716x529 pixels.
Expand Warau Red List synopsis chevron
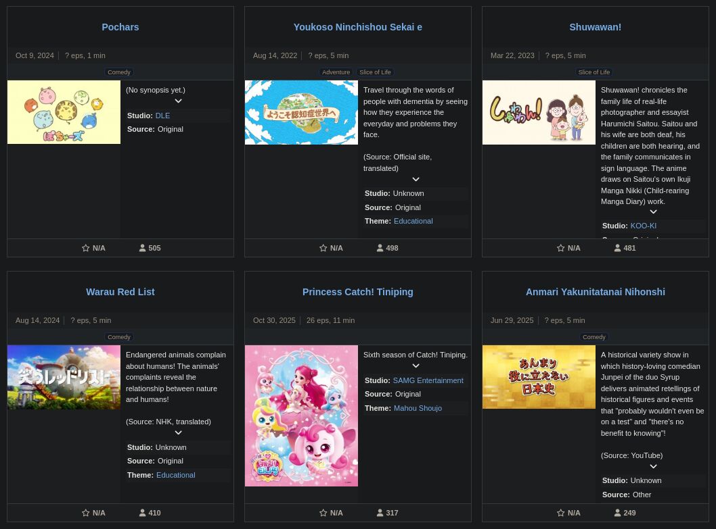[178, 433]
